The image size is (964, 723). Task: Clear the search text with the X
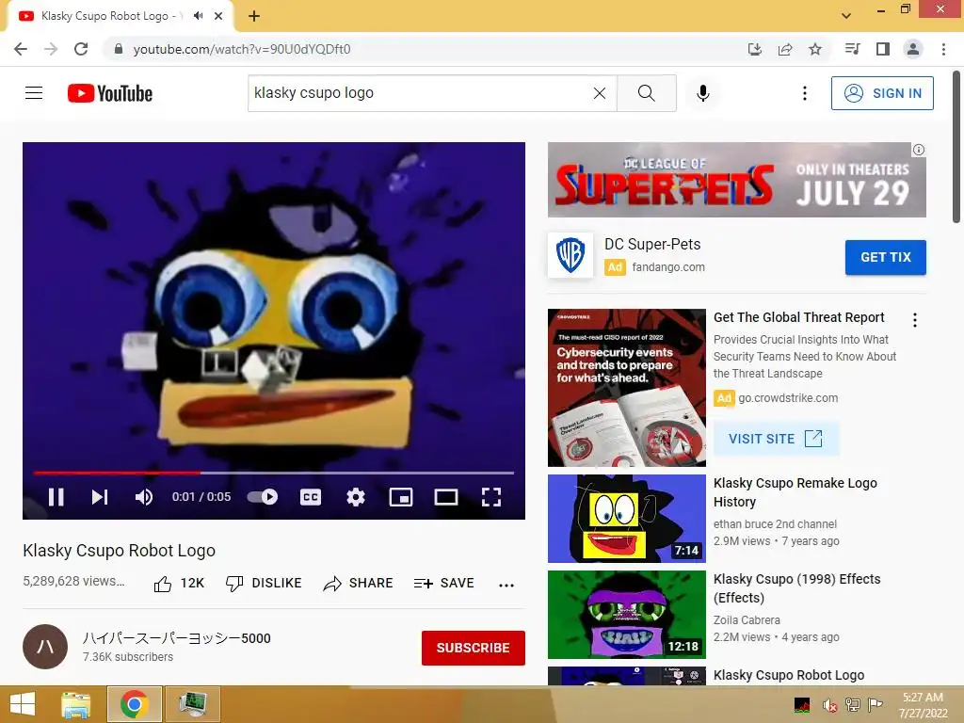coord(600,93)
